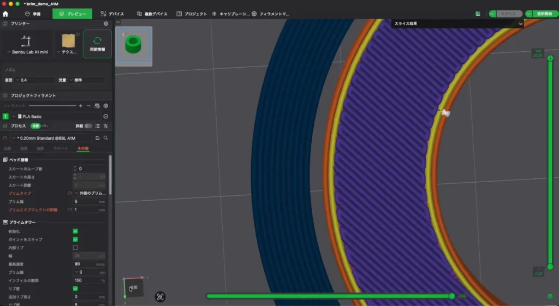Reset brim-object gap to default
Screen dimensions: 559x306
tap(70, 210)
